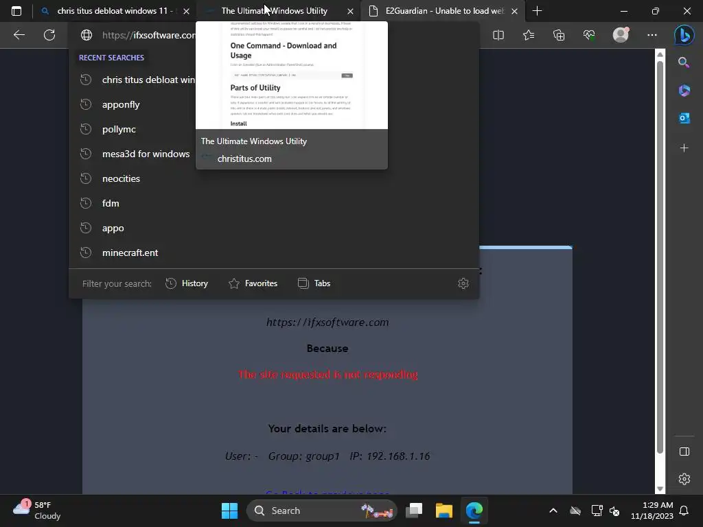This screenshot has width=703, height=527.
Task: Open Browser essentials heart icon
Action: pyautogui.click(x=589, y=35)
